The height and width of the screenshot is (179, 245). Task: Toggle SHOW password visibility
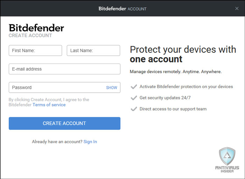(x=112, y=88)
